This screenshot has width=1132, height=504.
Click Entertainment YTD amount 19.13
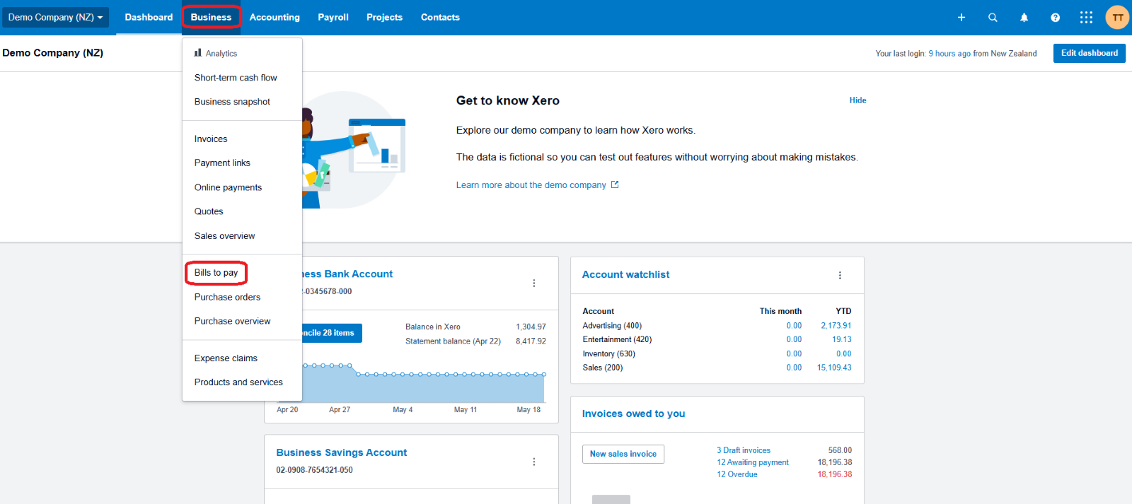842,340
